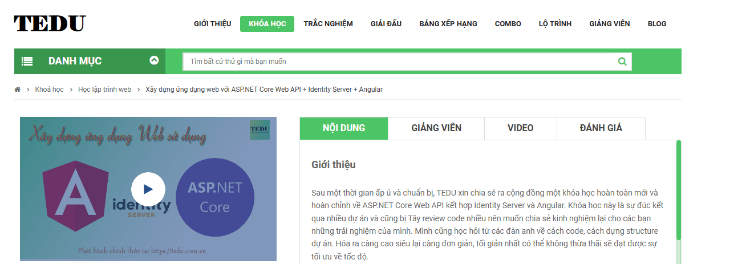The image size is (742, 264).
Task: Click the home breadcrumb icon
Action: click(x=18, y=90)
